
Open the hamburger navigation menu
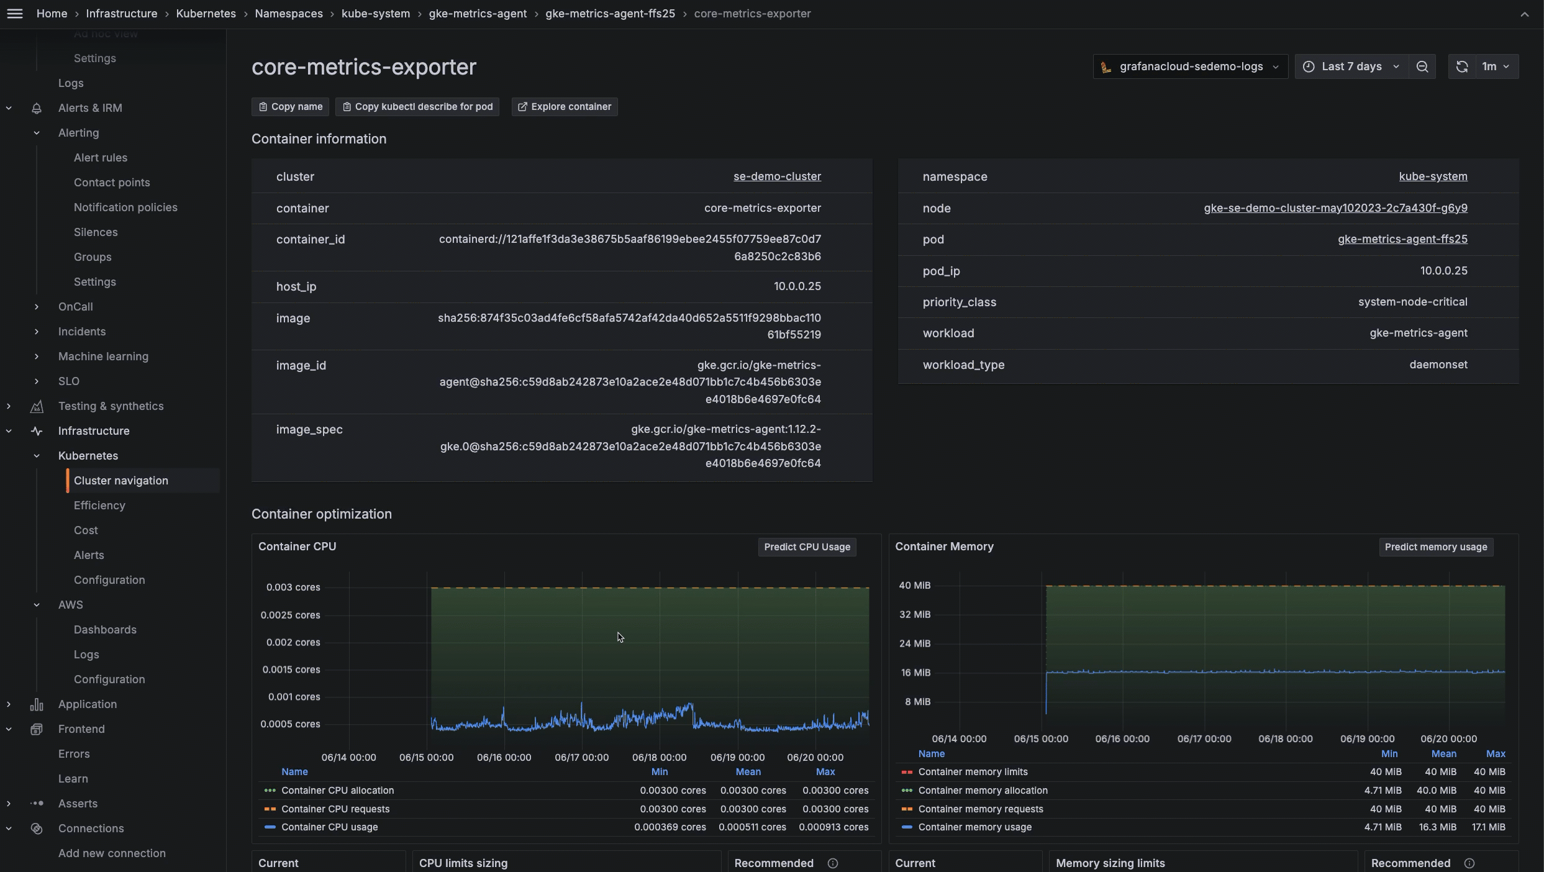15,14
